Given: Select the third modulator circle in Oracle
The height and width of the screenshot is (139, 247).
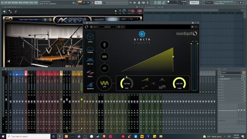Looking at the screenshot, I should click(104, 68).
